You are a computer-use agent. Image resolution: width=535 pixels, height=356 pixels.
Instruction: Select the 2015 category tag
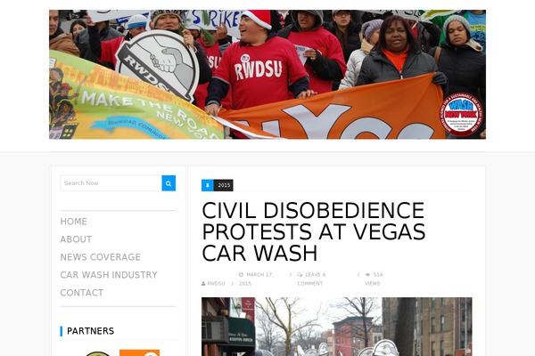224,185
